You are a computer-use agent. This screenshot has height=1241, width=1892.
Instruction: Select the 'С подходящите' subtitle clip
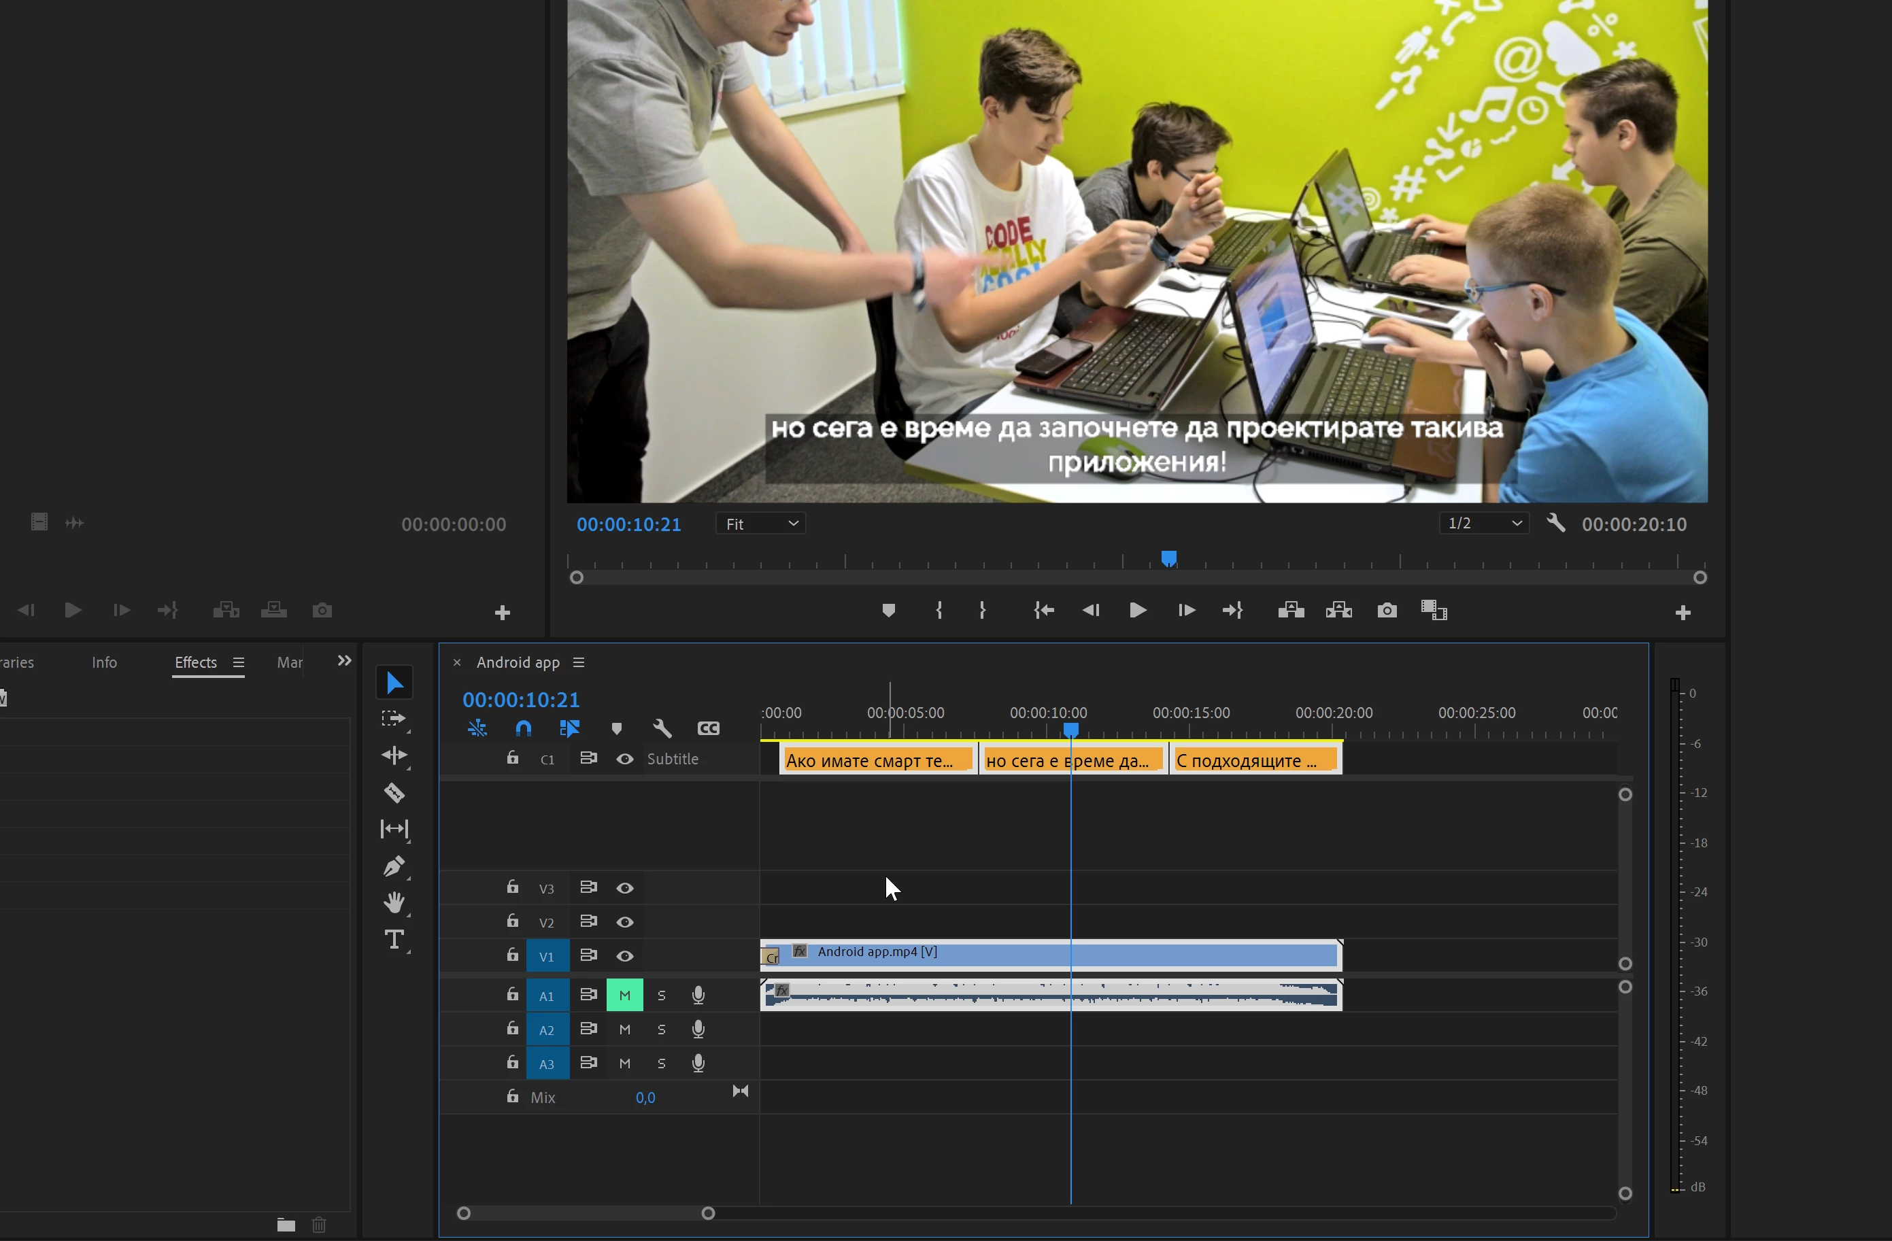pyautogui.click(x=1255, y=761)
